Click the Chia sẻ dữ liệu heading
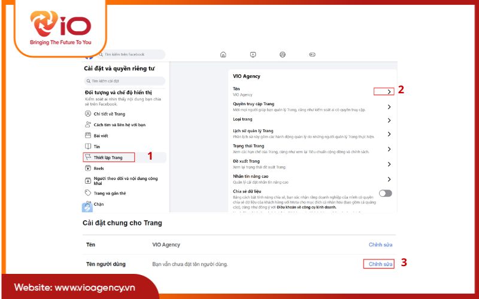Screen dimensions: 479x299 tap(247, 191)
